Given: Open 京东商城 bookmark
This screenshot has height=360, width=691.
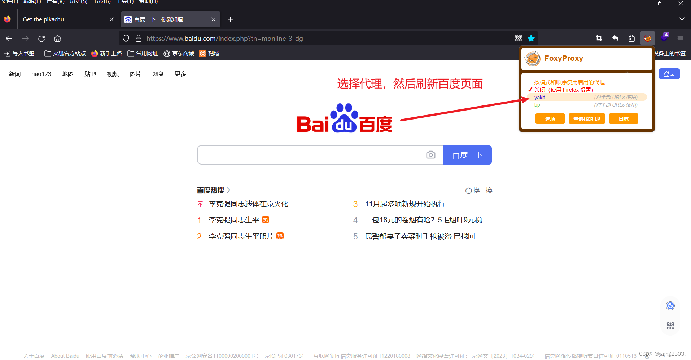Looking at the screenshot, I should [x=179, y=54].
